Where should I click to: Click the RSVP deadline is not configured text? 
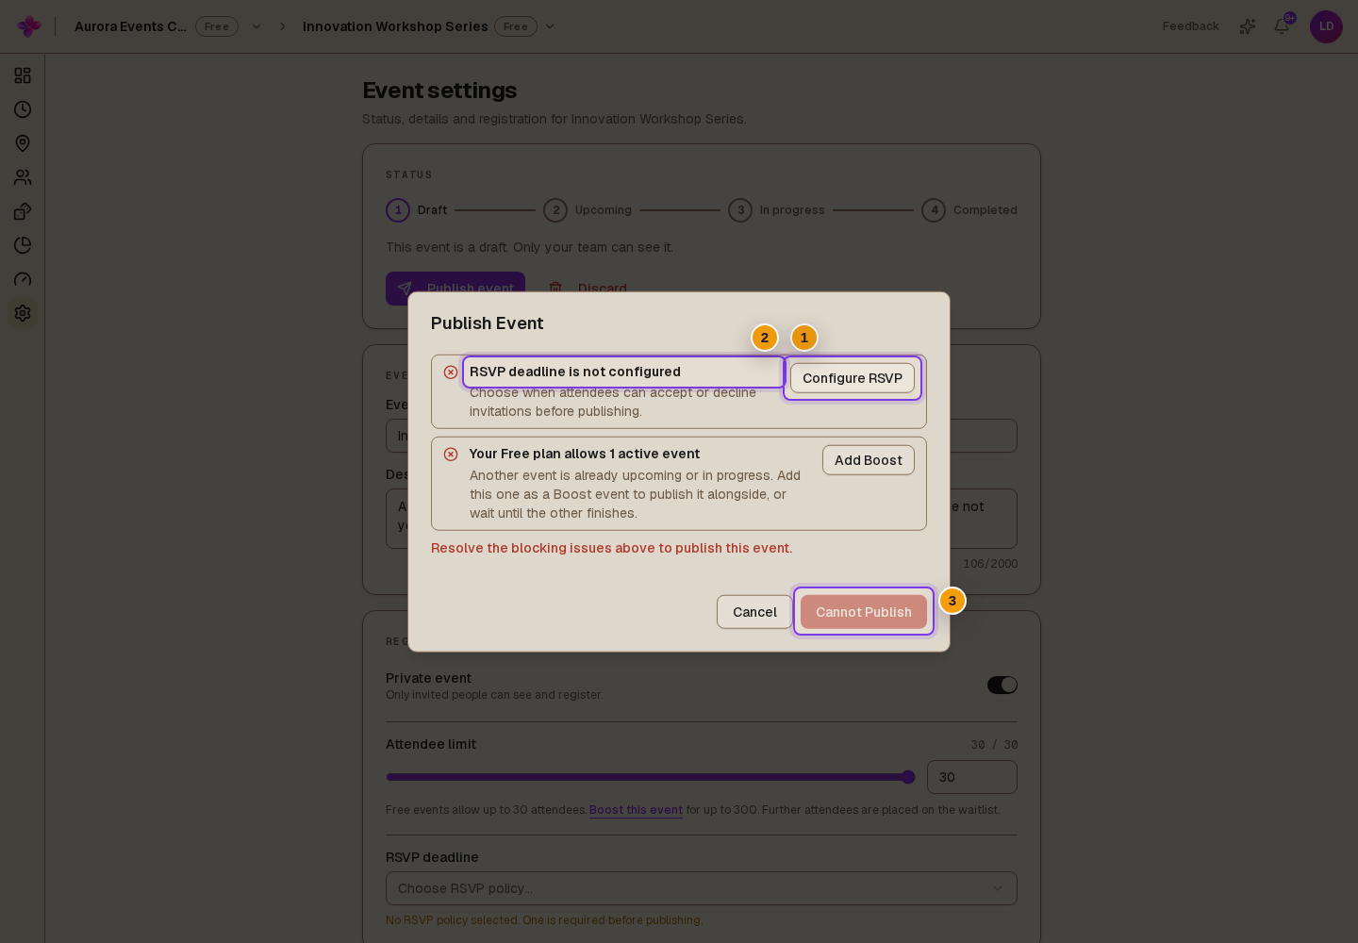point(575,372)
